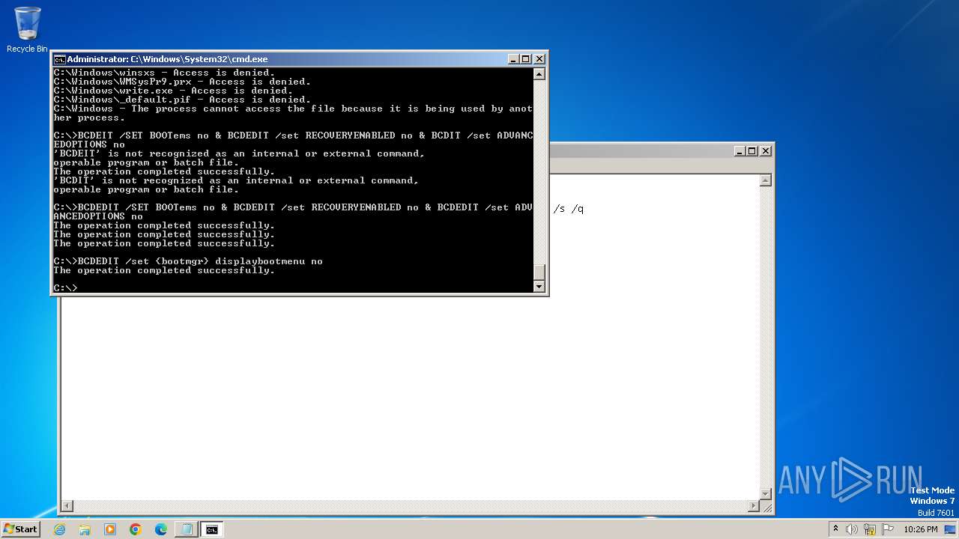Screen dimensions: 959x539
Task: Close the Administrator cmd.exe window
Action: 539,59
